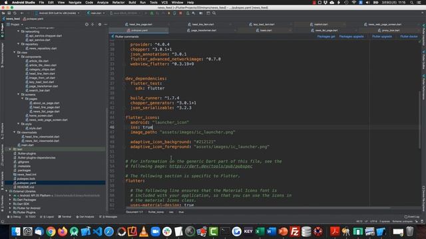Click the Flutter hot reload lightning icon
Screen dimensions: 426x239
pyautogui.click(x=168, y=13)
